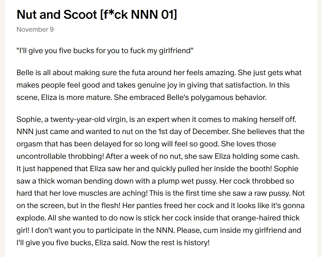Click the "Nut and Scoot" post title
Screen dimensions: 322x257
[x=56, y=14]
